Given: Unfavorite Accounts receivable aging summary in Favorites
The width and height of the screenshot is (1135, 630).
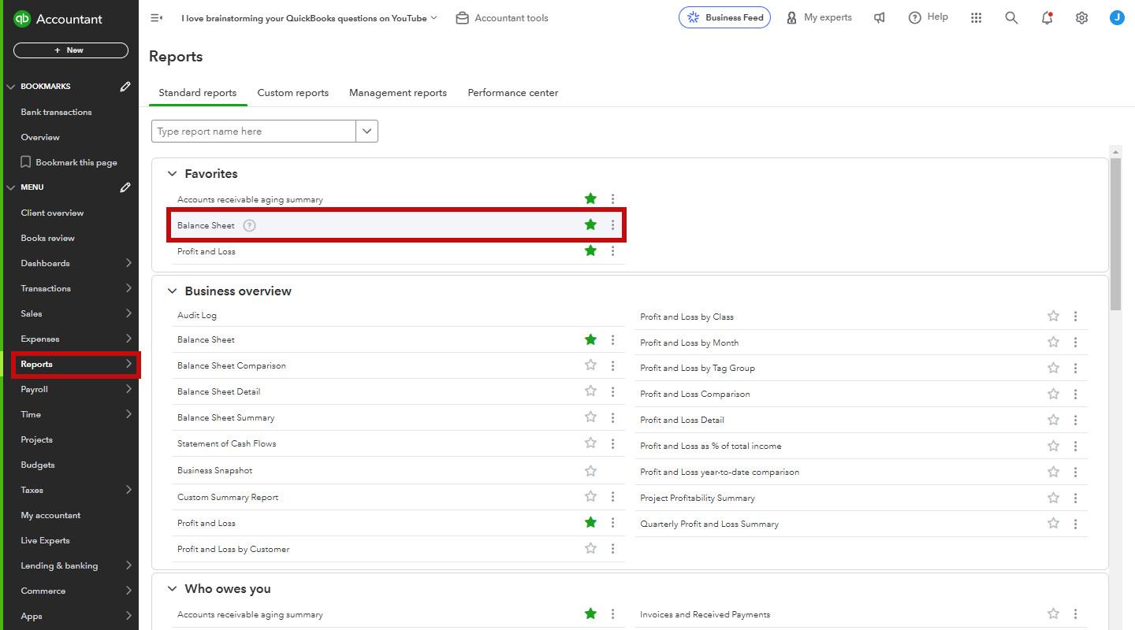Looking at the screenshot, I should tap(590, 199).
